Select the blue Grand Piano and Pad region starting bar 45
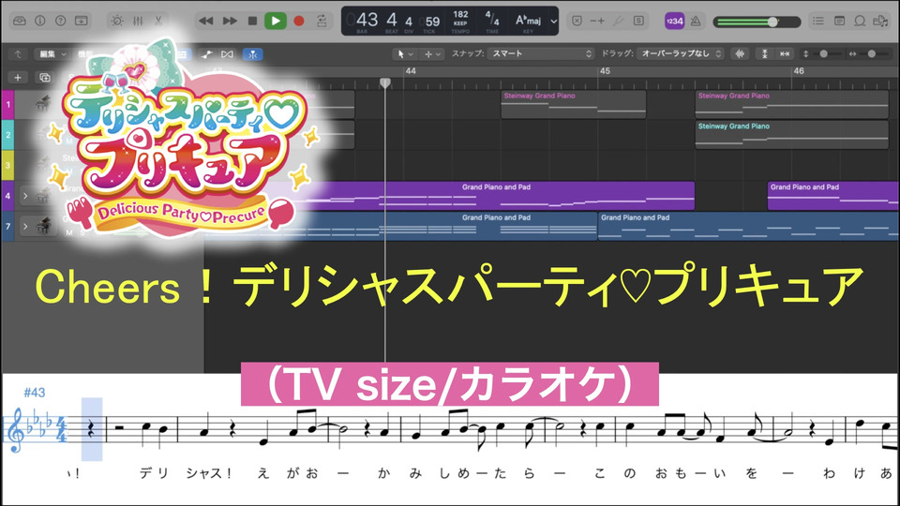The image size is (900, 506). (749, 226)
